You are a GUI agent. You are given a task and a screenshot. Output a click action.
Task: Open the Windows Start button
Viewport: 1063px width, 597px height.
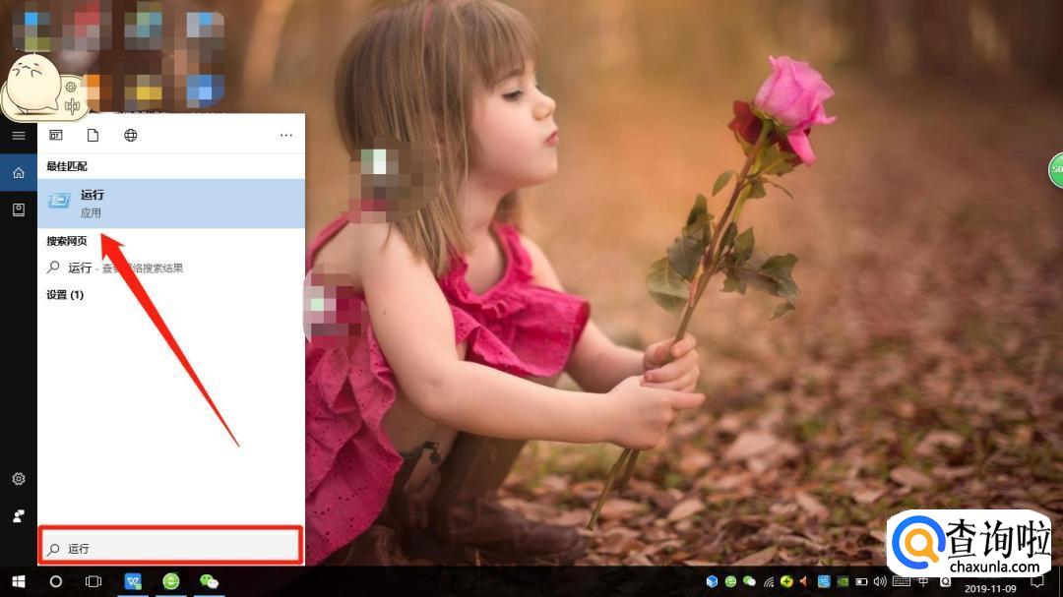(x=19, y=581)
